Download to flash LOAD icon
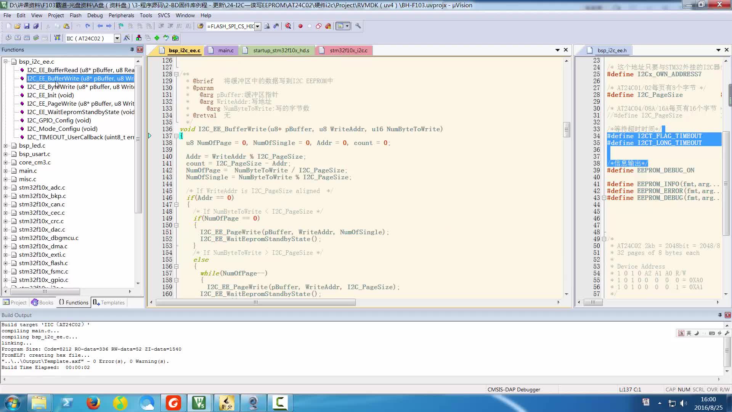 (57, 38)
